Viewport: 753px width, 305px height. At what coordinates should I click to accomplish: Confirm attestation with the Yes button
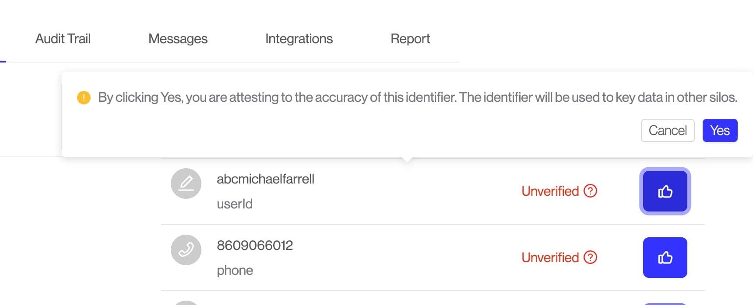(719, 130)
